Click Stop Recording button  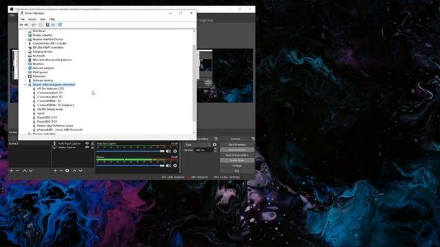pos(237,150)
